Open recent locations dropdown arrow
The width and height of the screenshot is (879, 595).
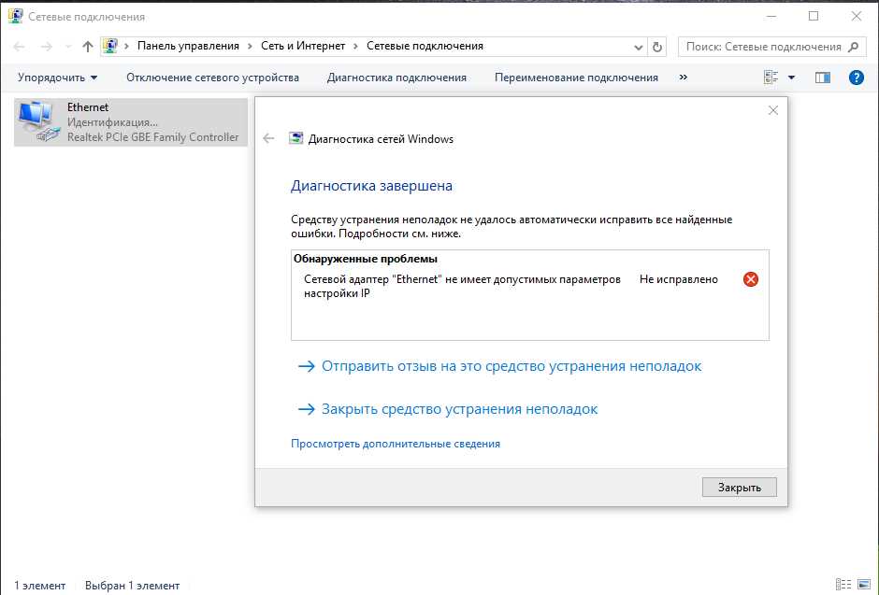[x=68, y=47]
